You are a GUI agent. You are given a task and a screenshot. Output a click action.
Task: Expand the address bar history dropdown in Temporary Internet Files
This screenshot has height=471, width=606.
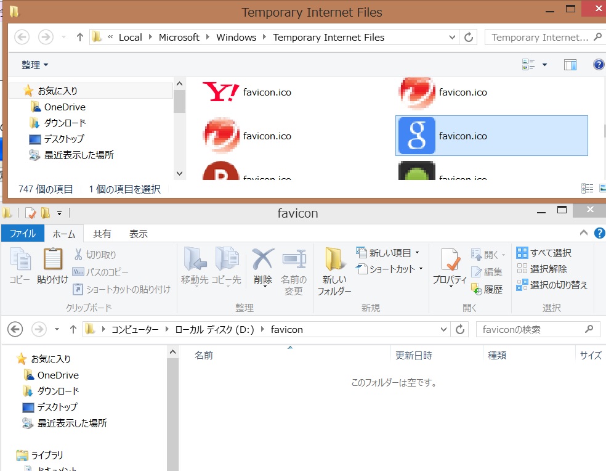452,37
